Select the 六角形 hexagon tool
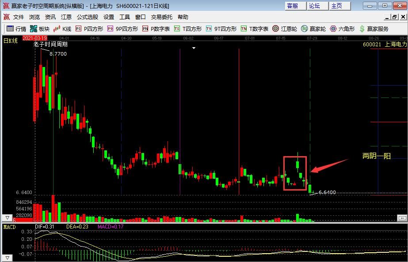The height and width of the screenshot is (262, 408). (342, 29)
